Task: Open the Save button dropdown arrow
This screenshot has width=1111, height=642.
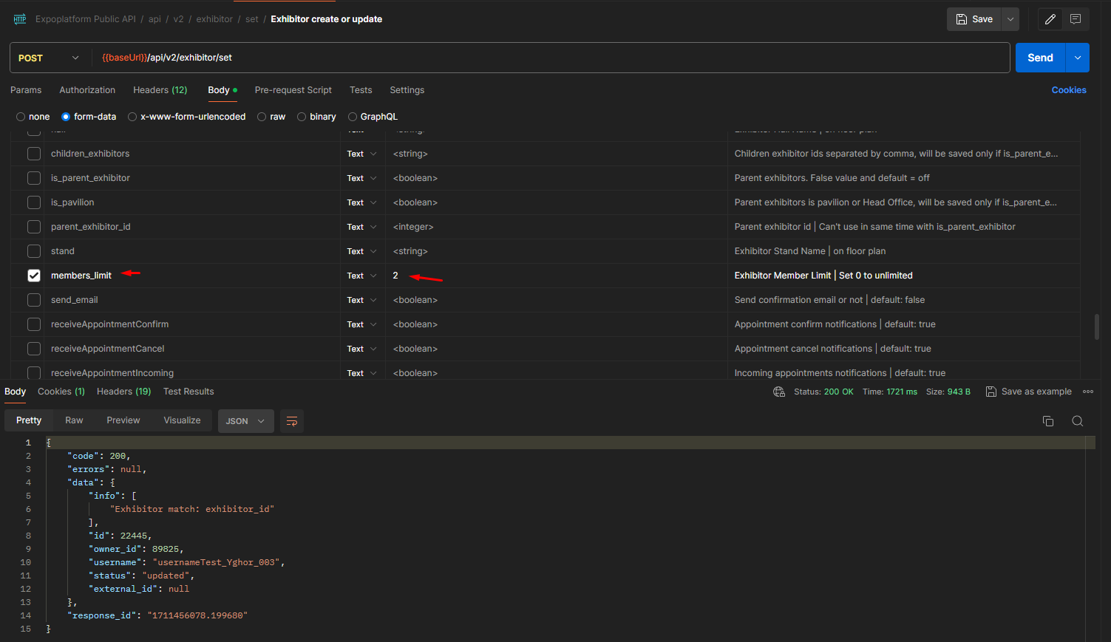Action: (x=1010, y=19)
